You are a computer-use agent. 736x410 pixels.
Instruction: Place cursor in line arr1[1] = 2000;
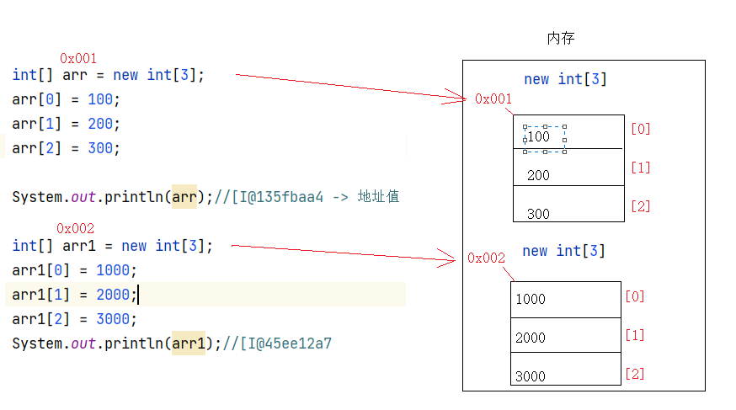click(74, 295)
